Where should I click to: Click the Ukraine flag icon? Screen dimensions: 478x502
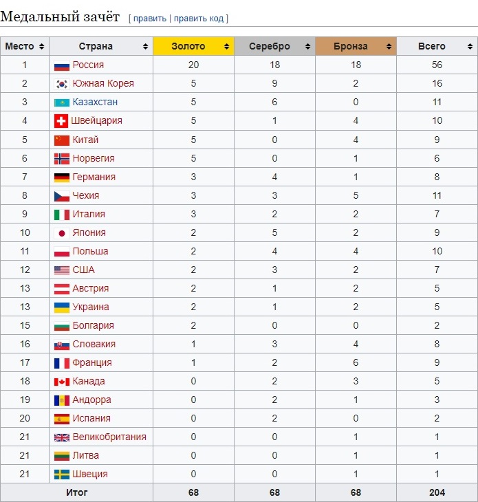pyautogui.click(x=62, y=307)
